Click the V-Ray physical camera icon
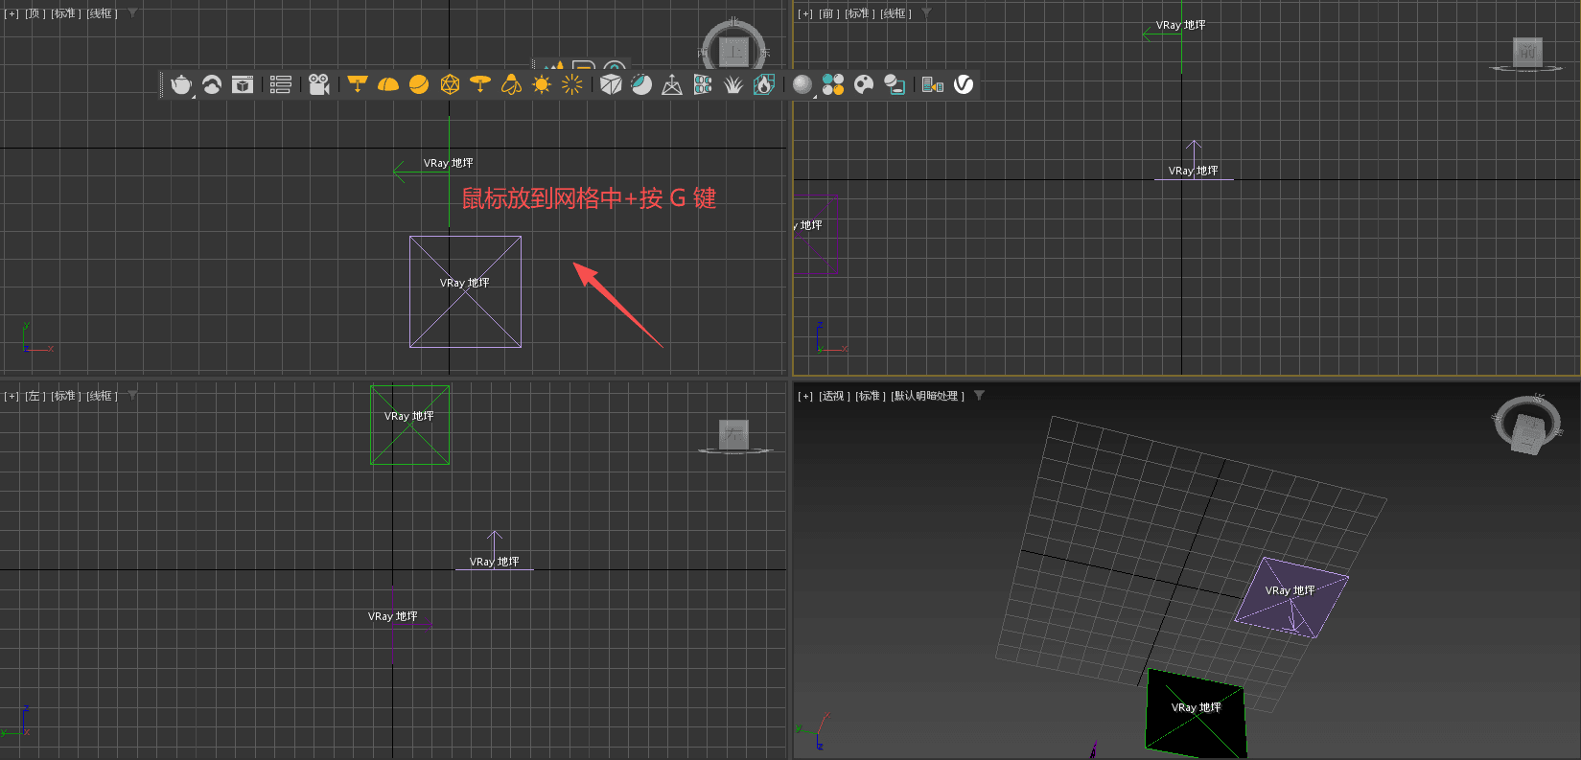This screenshot has width=1581, height=760. tap(319, 85)
